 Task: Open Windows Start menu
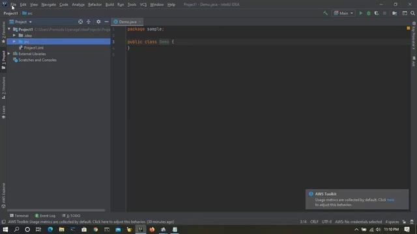pos(5,229)
